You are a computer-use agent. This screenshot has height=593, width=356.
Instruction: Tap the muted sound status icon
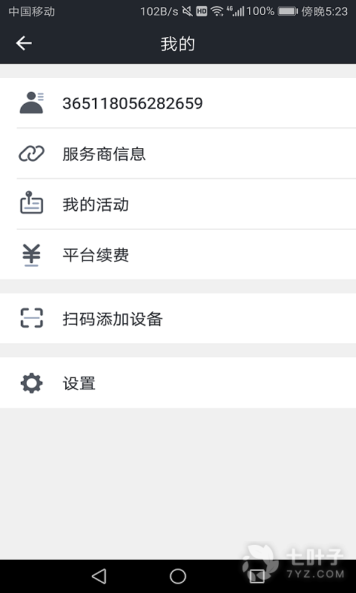pos(187,11)
